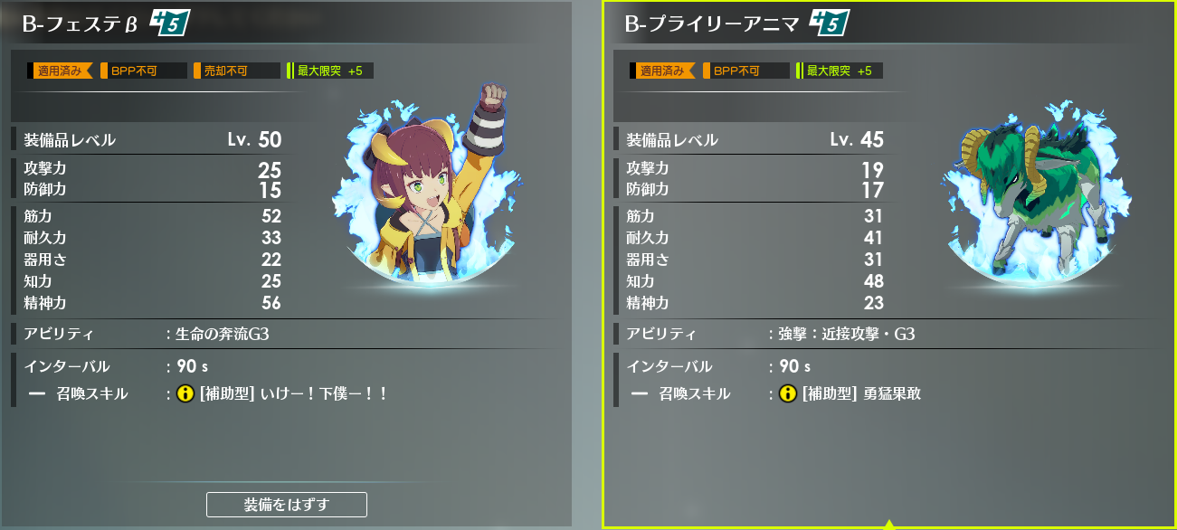Open info icon for 勇猛果敢 summon skill

[787, 394]
